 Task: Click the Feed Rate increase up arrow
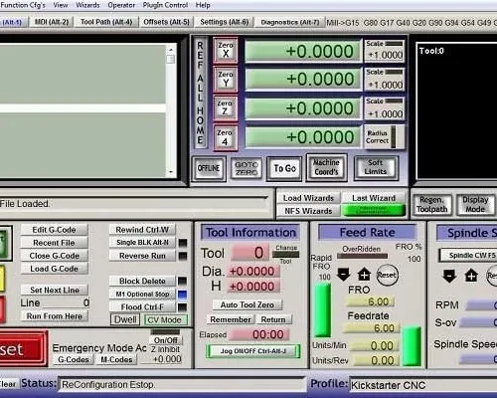364,275
